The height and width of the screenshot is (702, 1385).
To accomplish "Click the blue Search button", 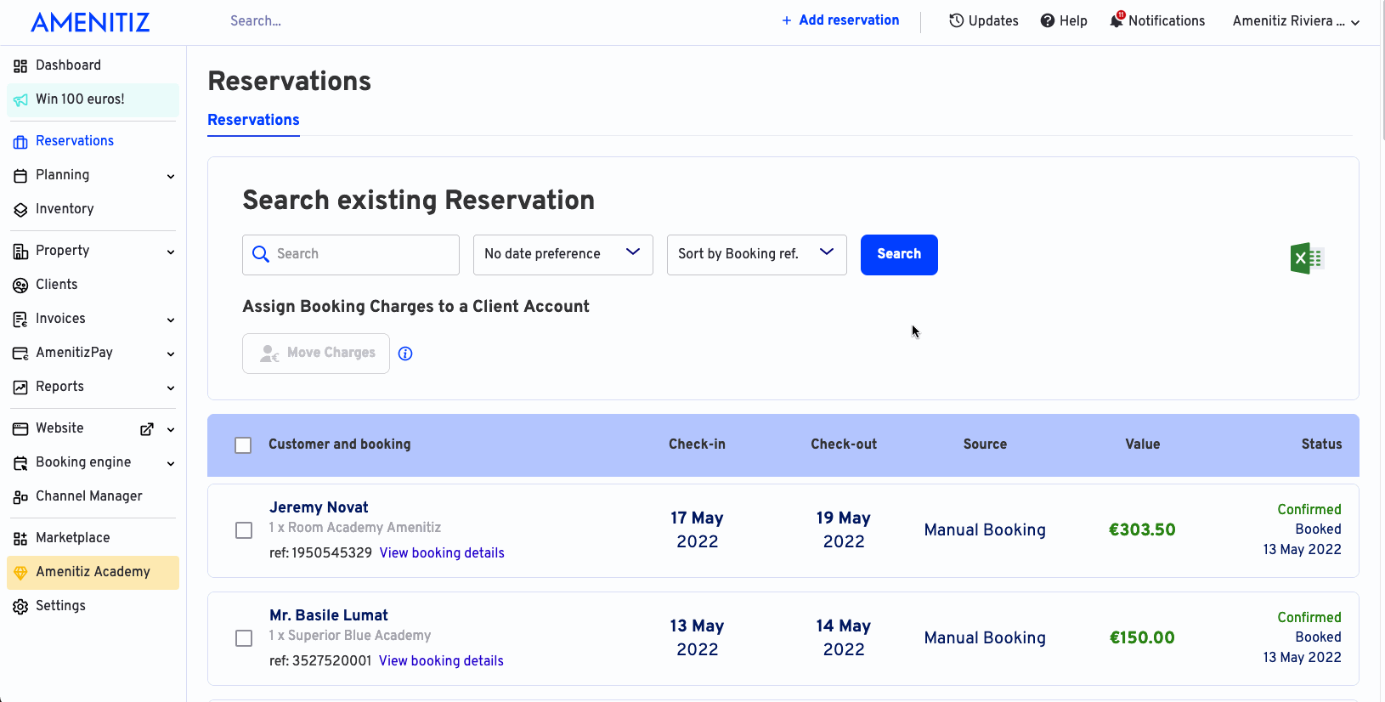I will [899, 255].
